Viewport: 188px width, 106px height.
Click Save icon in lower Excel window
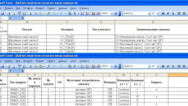pos(2,66)
